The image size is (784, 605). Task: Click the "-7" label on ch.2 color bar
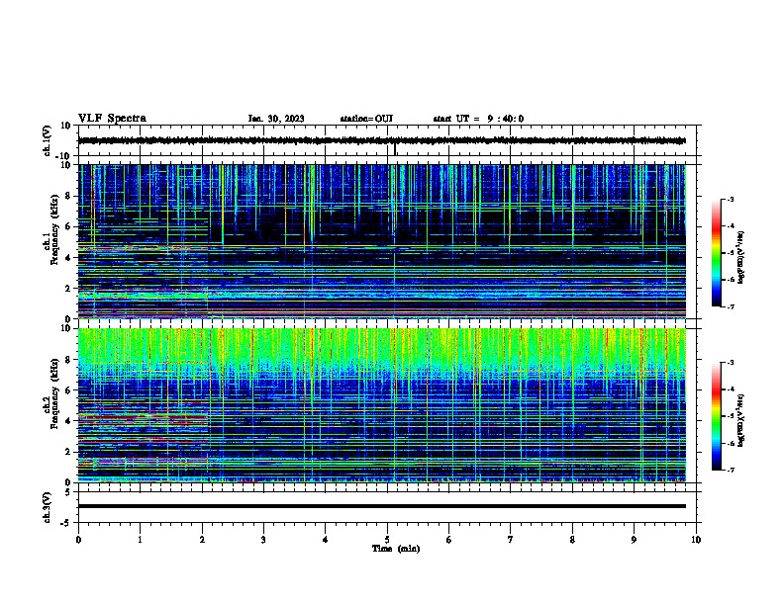point(731,471)
